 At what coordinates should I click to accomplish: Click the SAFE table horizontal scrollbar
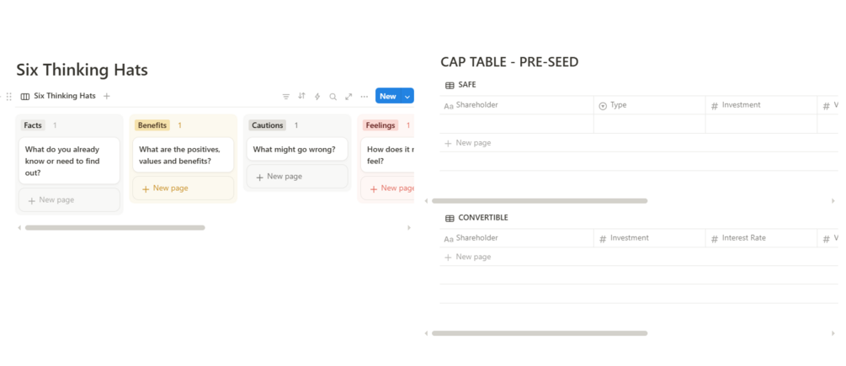point(539,201)
